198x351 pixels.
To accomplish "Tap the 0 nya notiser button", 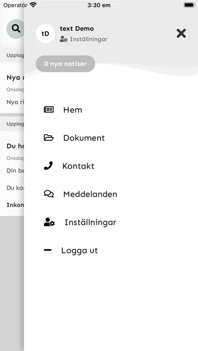I will (66, 64).
